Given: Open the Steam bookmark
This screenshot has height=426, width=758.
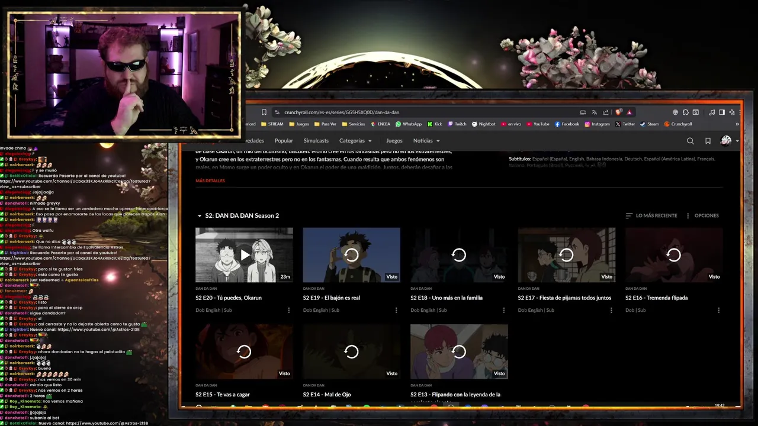Looking at the screenshot, I should coord(649,124).
